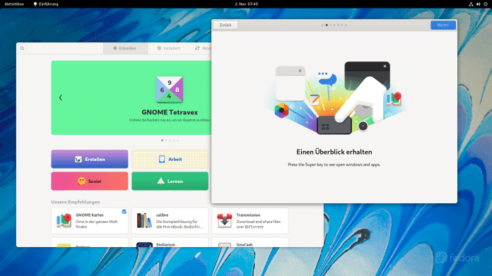This screenshot has width=492, height=276.
Task: Open the power icon in the system tray
Action: (486, 4)
